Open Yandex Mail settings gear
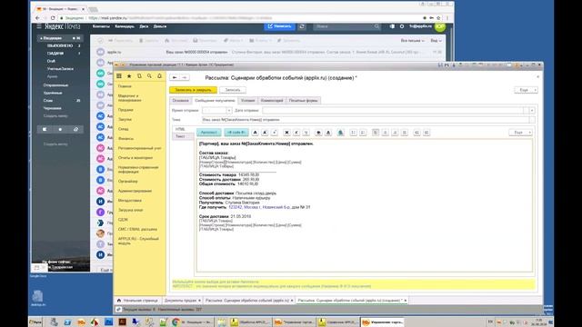 [x=402, y=26]
